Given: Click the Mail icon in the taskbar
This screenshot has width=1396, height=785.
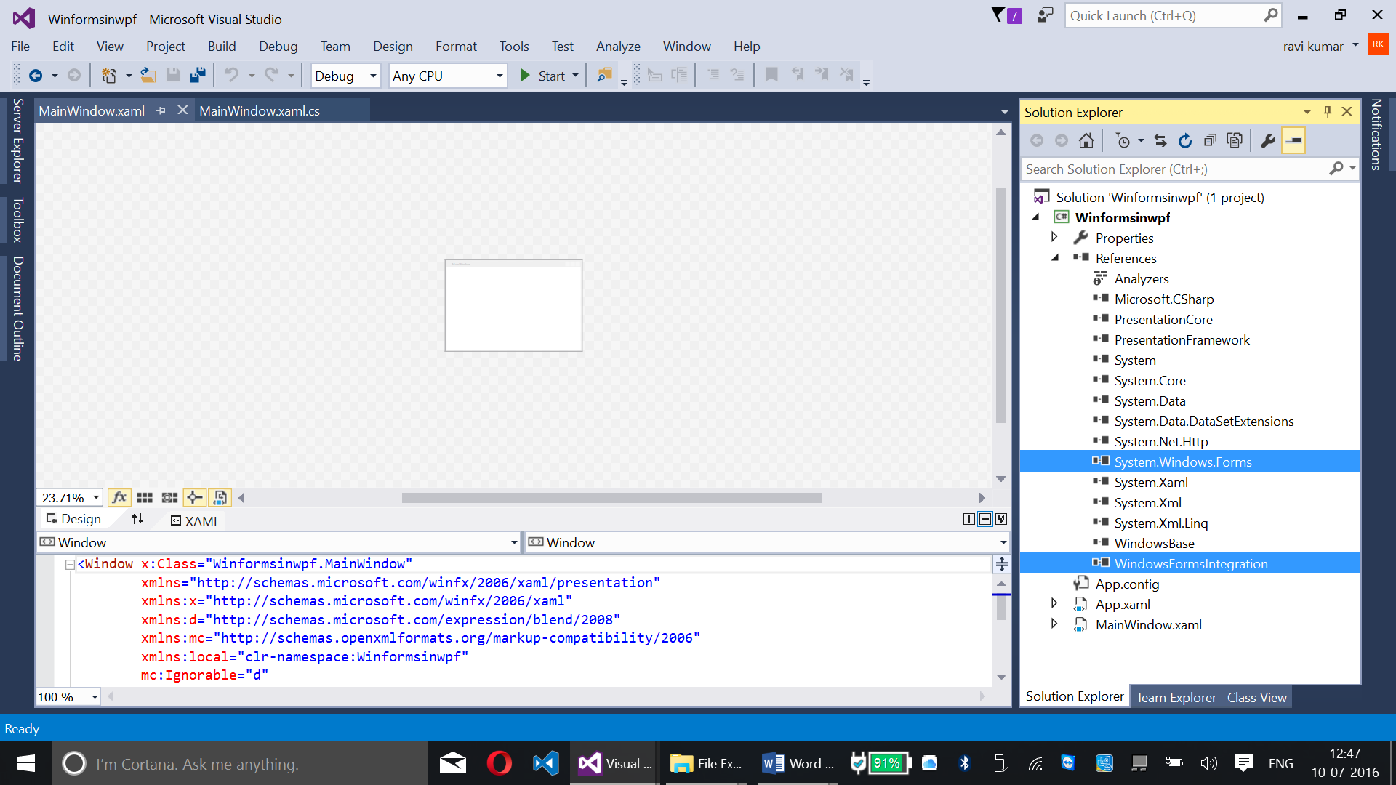Looking at the screenshot, I should pos(453,763).
